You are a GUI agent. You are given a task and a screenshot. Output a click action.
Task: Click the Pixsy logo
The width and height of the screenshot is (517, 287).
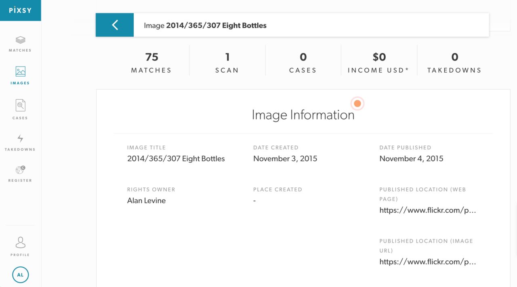20,10
